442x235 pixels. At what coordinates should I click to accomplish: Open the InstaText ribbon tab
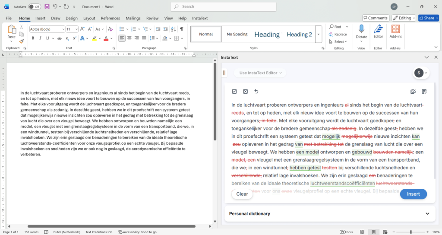click(x=199, y=18)
